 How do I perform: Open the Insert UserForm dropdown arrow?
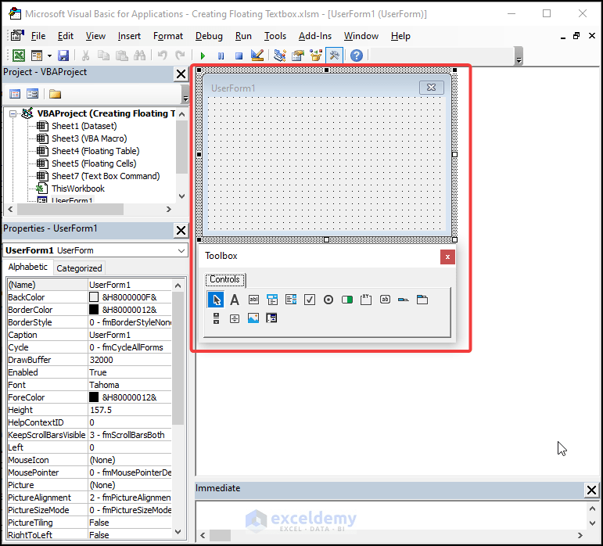pyautogui.click(x=49, y=56)
